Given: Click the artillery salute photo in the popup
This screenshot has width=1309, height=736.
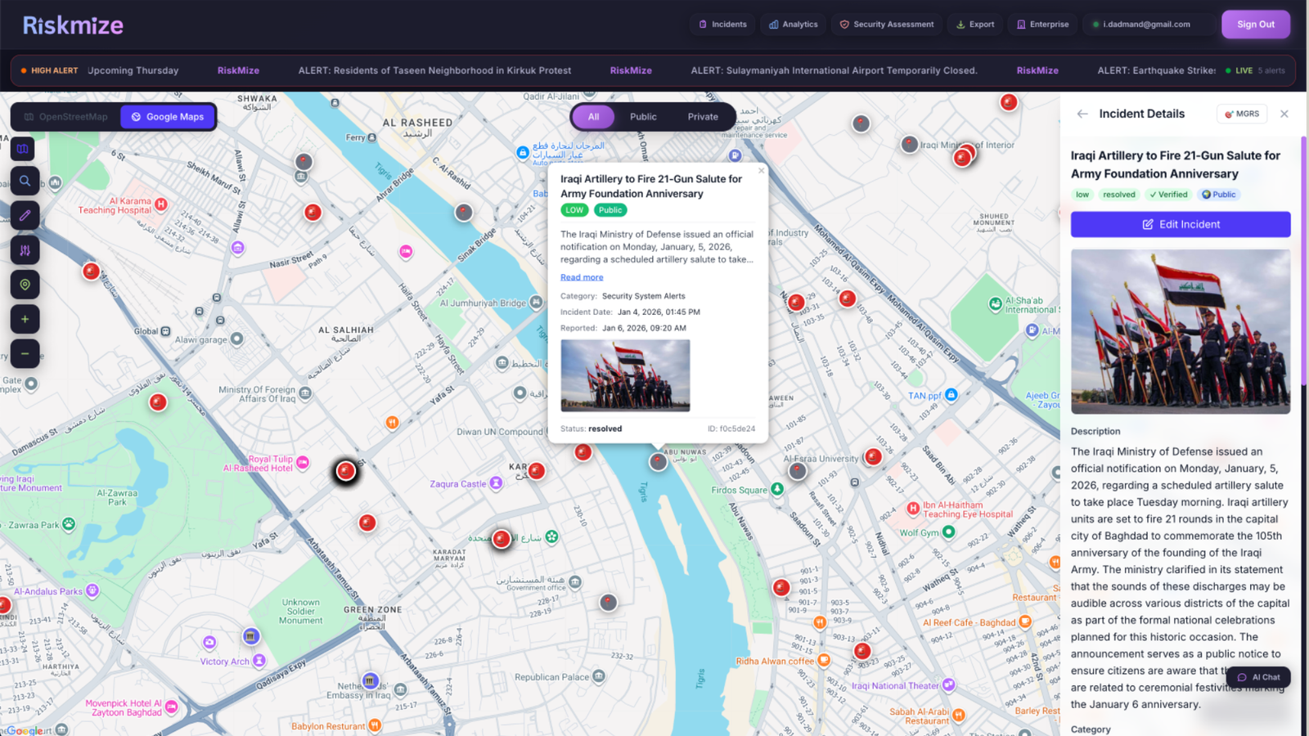Looking at the screenshot, I should pyautogui.click(x=625, y=375).
